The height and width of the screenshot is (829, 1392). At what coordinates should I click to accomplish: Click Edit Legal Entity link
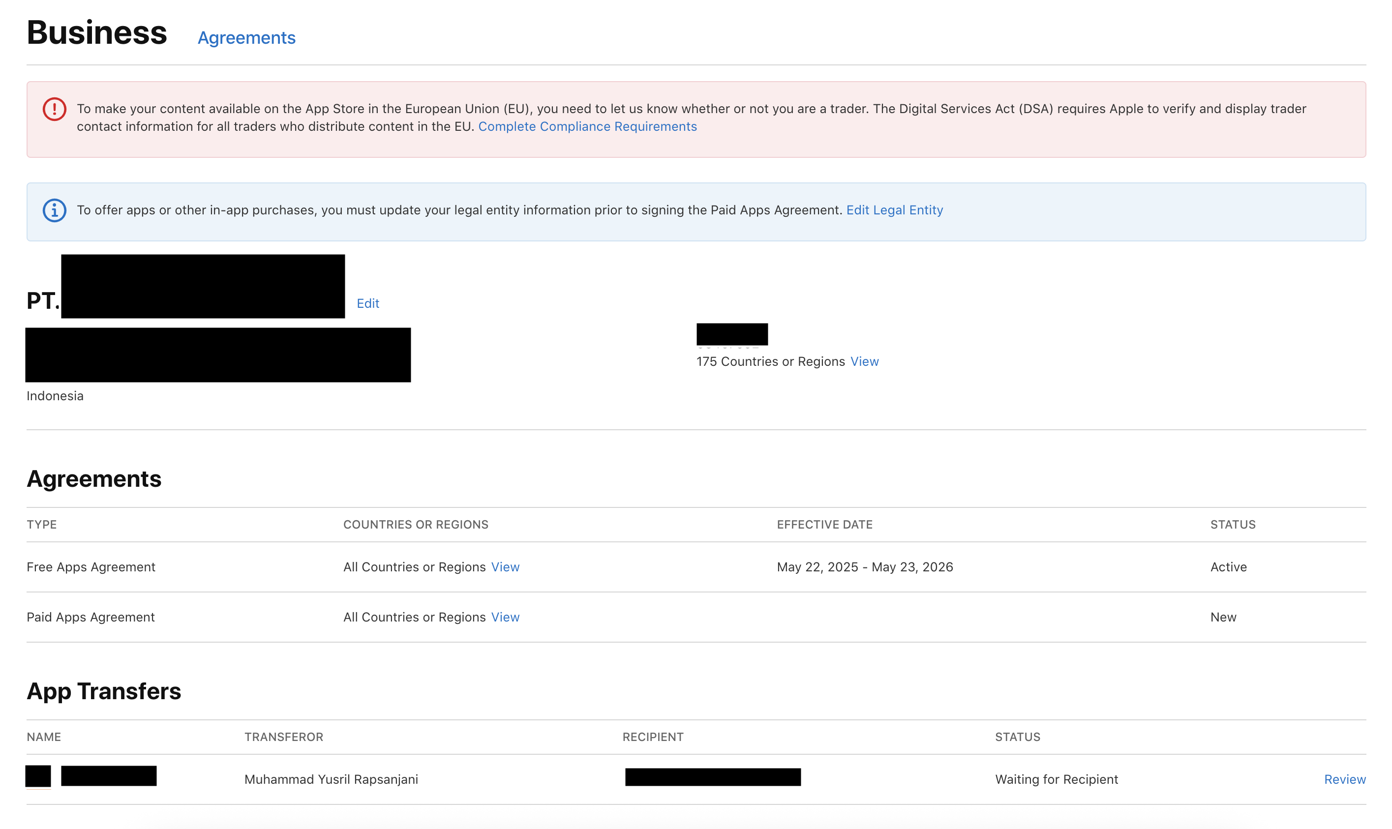(x=894, y=210)
